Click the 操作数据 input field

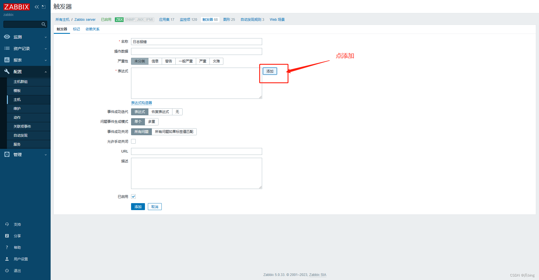tap(196, 51)
